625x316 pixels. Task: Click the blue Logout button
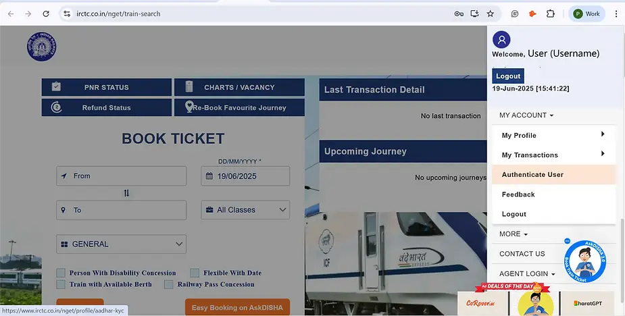point(508,76)
